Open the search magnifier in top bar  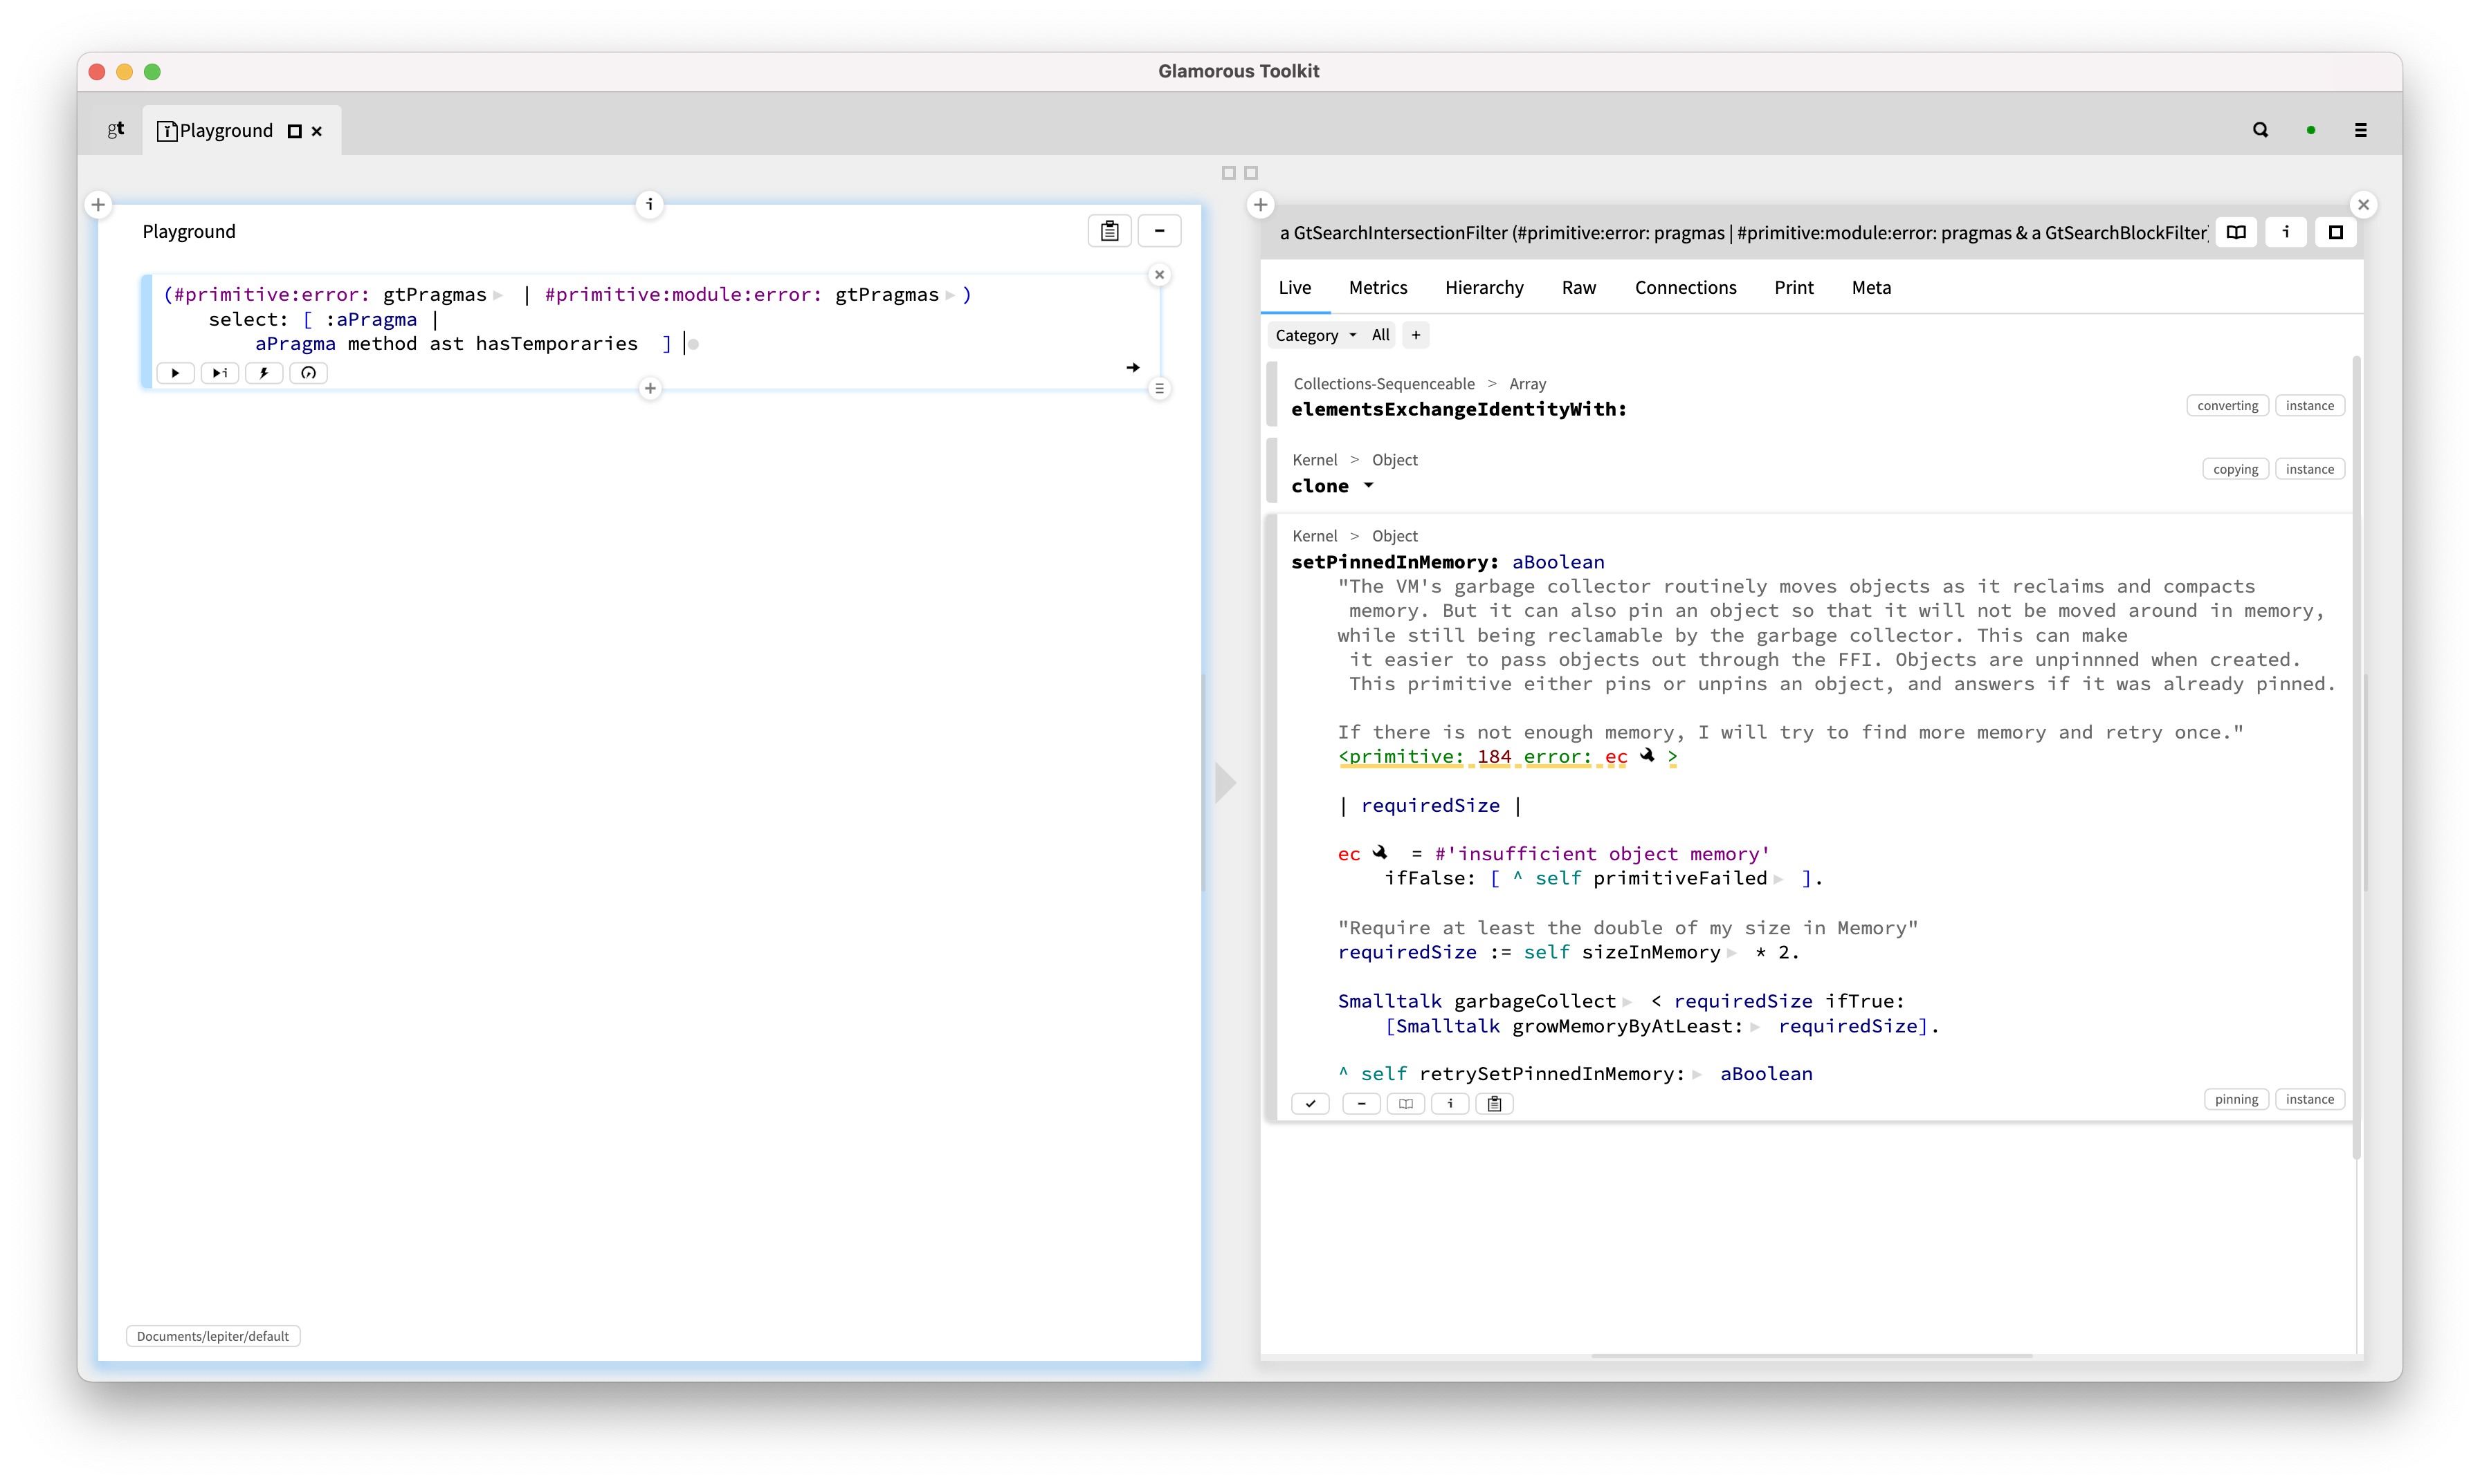point(2260,130)
